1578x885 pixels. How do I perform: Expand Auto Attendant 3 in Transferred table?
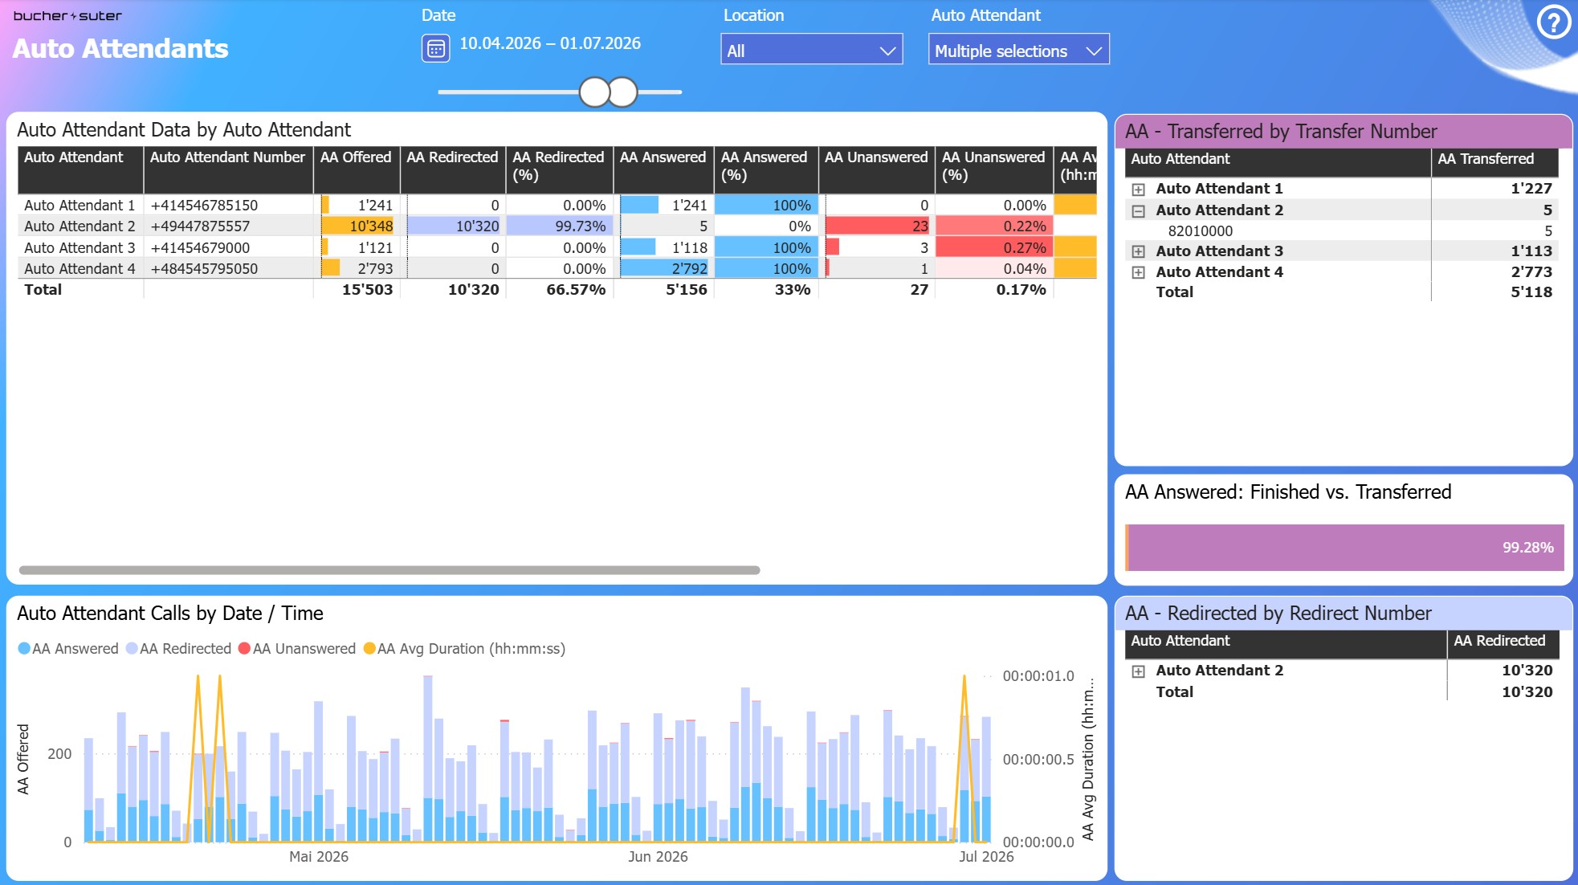point(1138,251)
